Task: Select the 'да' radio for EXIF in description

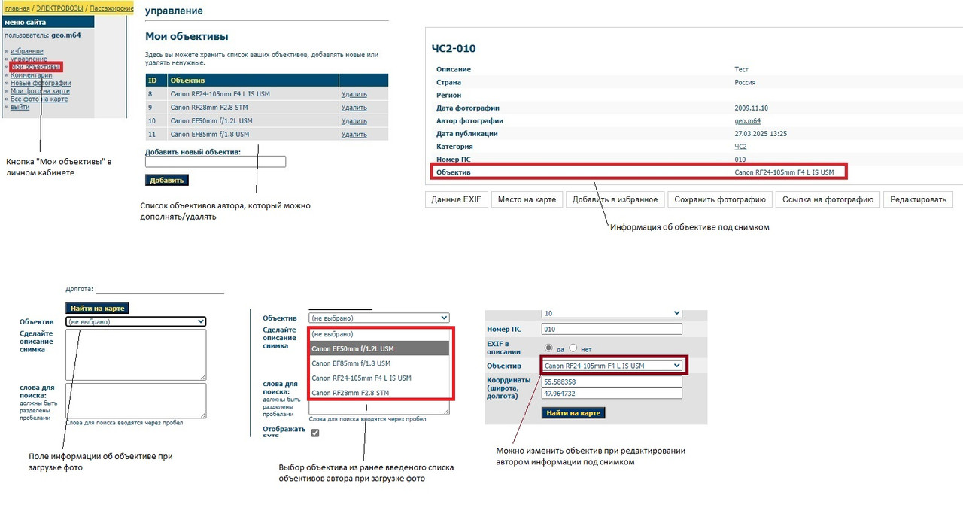Action: (548, 348)
